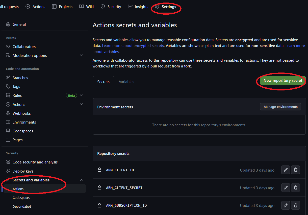308x215 pixels.
Task: Collapse the Secrets and variables section
Action: tap(81, 180)
